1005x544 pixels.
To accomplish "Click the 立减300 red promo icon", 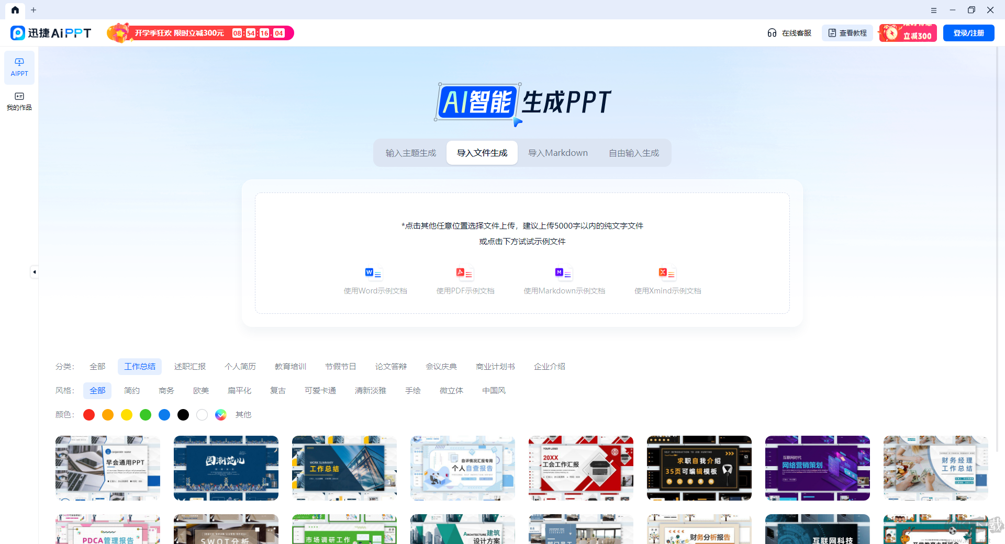I will [x=908, y=33].
